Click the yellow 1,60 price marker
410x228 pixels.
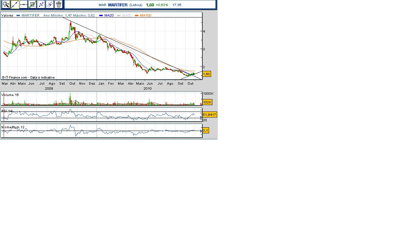point(207,74)
